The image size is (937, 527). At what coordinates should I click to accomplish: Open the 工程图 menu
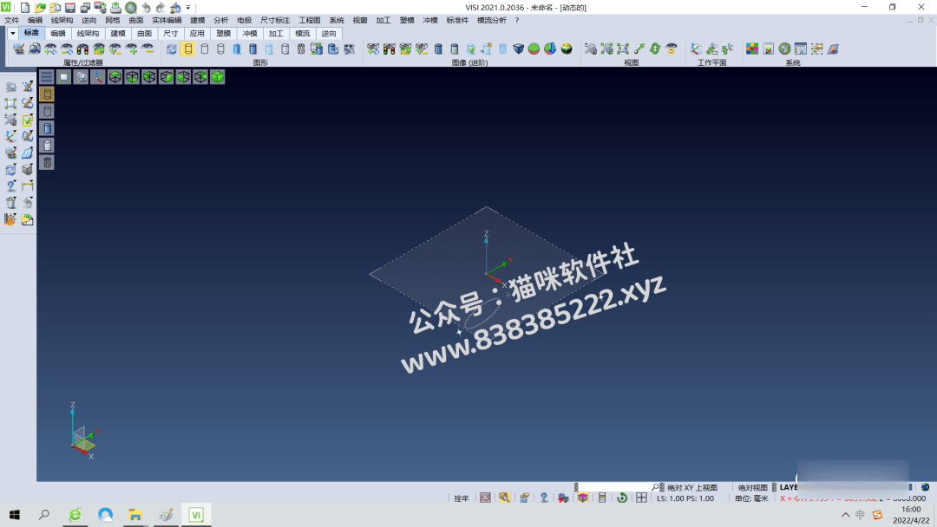(310, 20)
